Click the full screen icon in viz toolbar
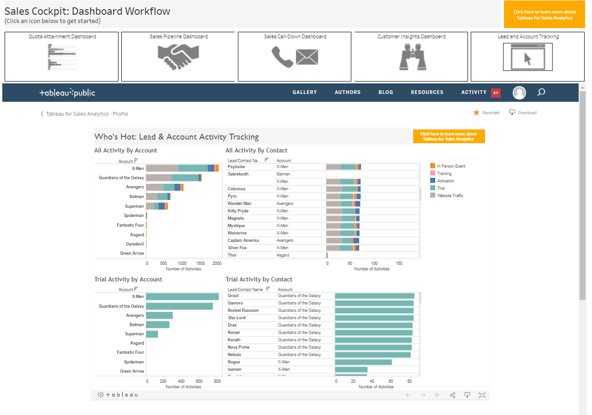 click(482, 395)
